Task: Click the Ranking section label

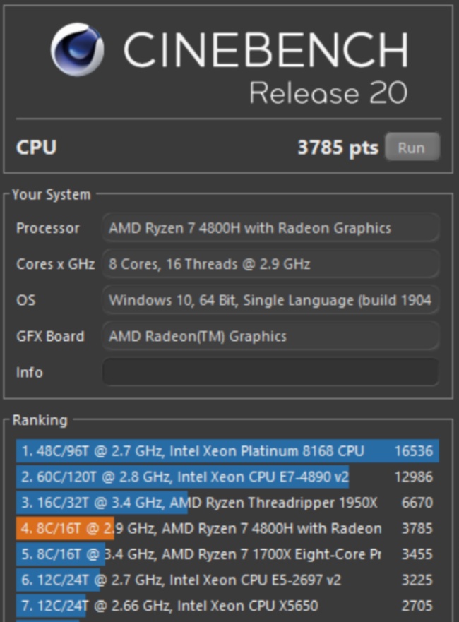Action: click(40, 420)
